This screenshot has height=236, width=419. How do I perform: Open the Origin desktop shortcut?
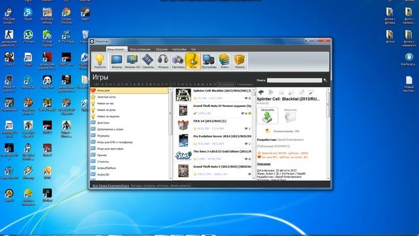pyautogui.click(x=27, y=60)
